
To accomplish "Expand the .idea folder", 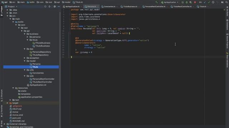I will [7, 10].
